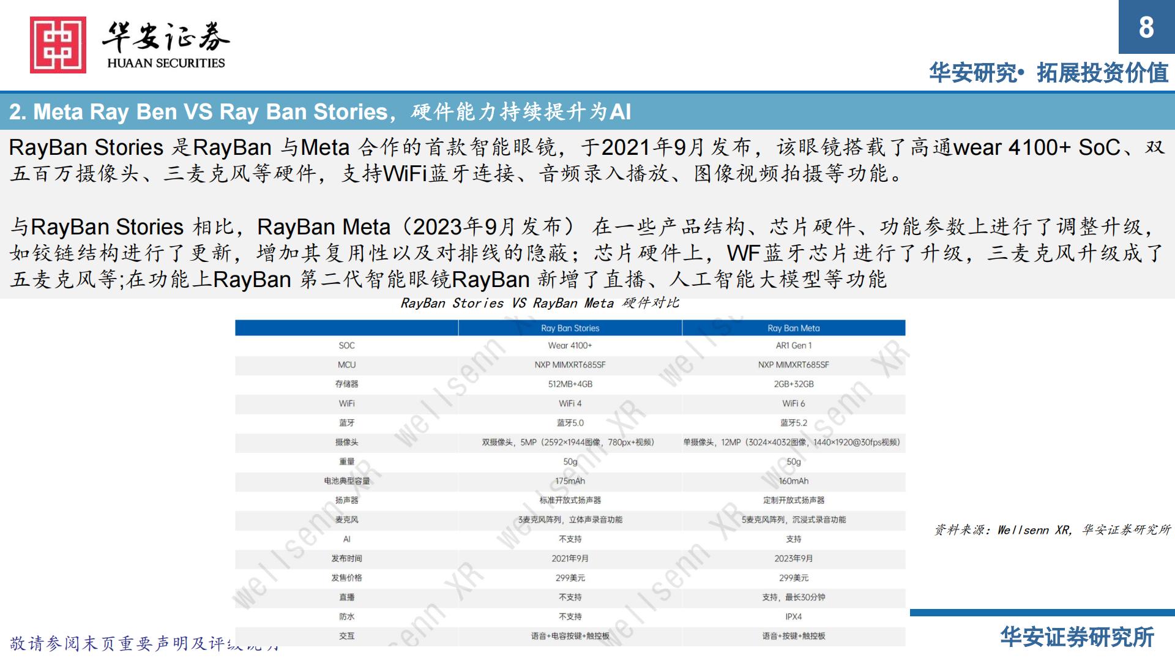Click the 'HUAAN SECURITIES' company name
Viewport: 1175px width, 661px height.
point(166,63)
